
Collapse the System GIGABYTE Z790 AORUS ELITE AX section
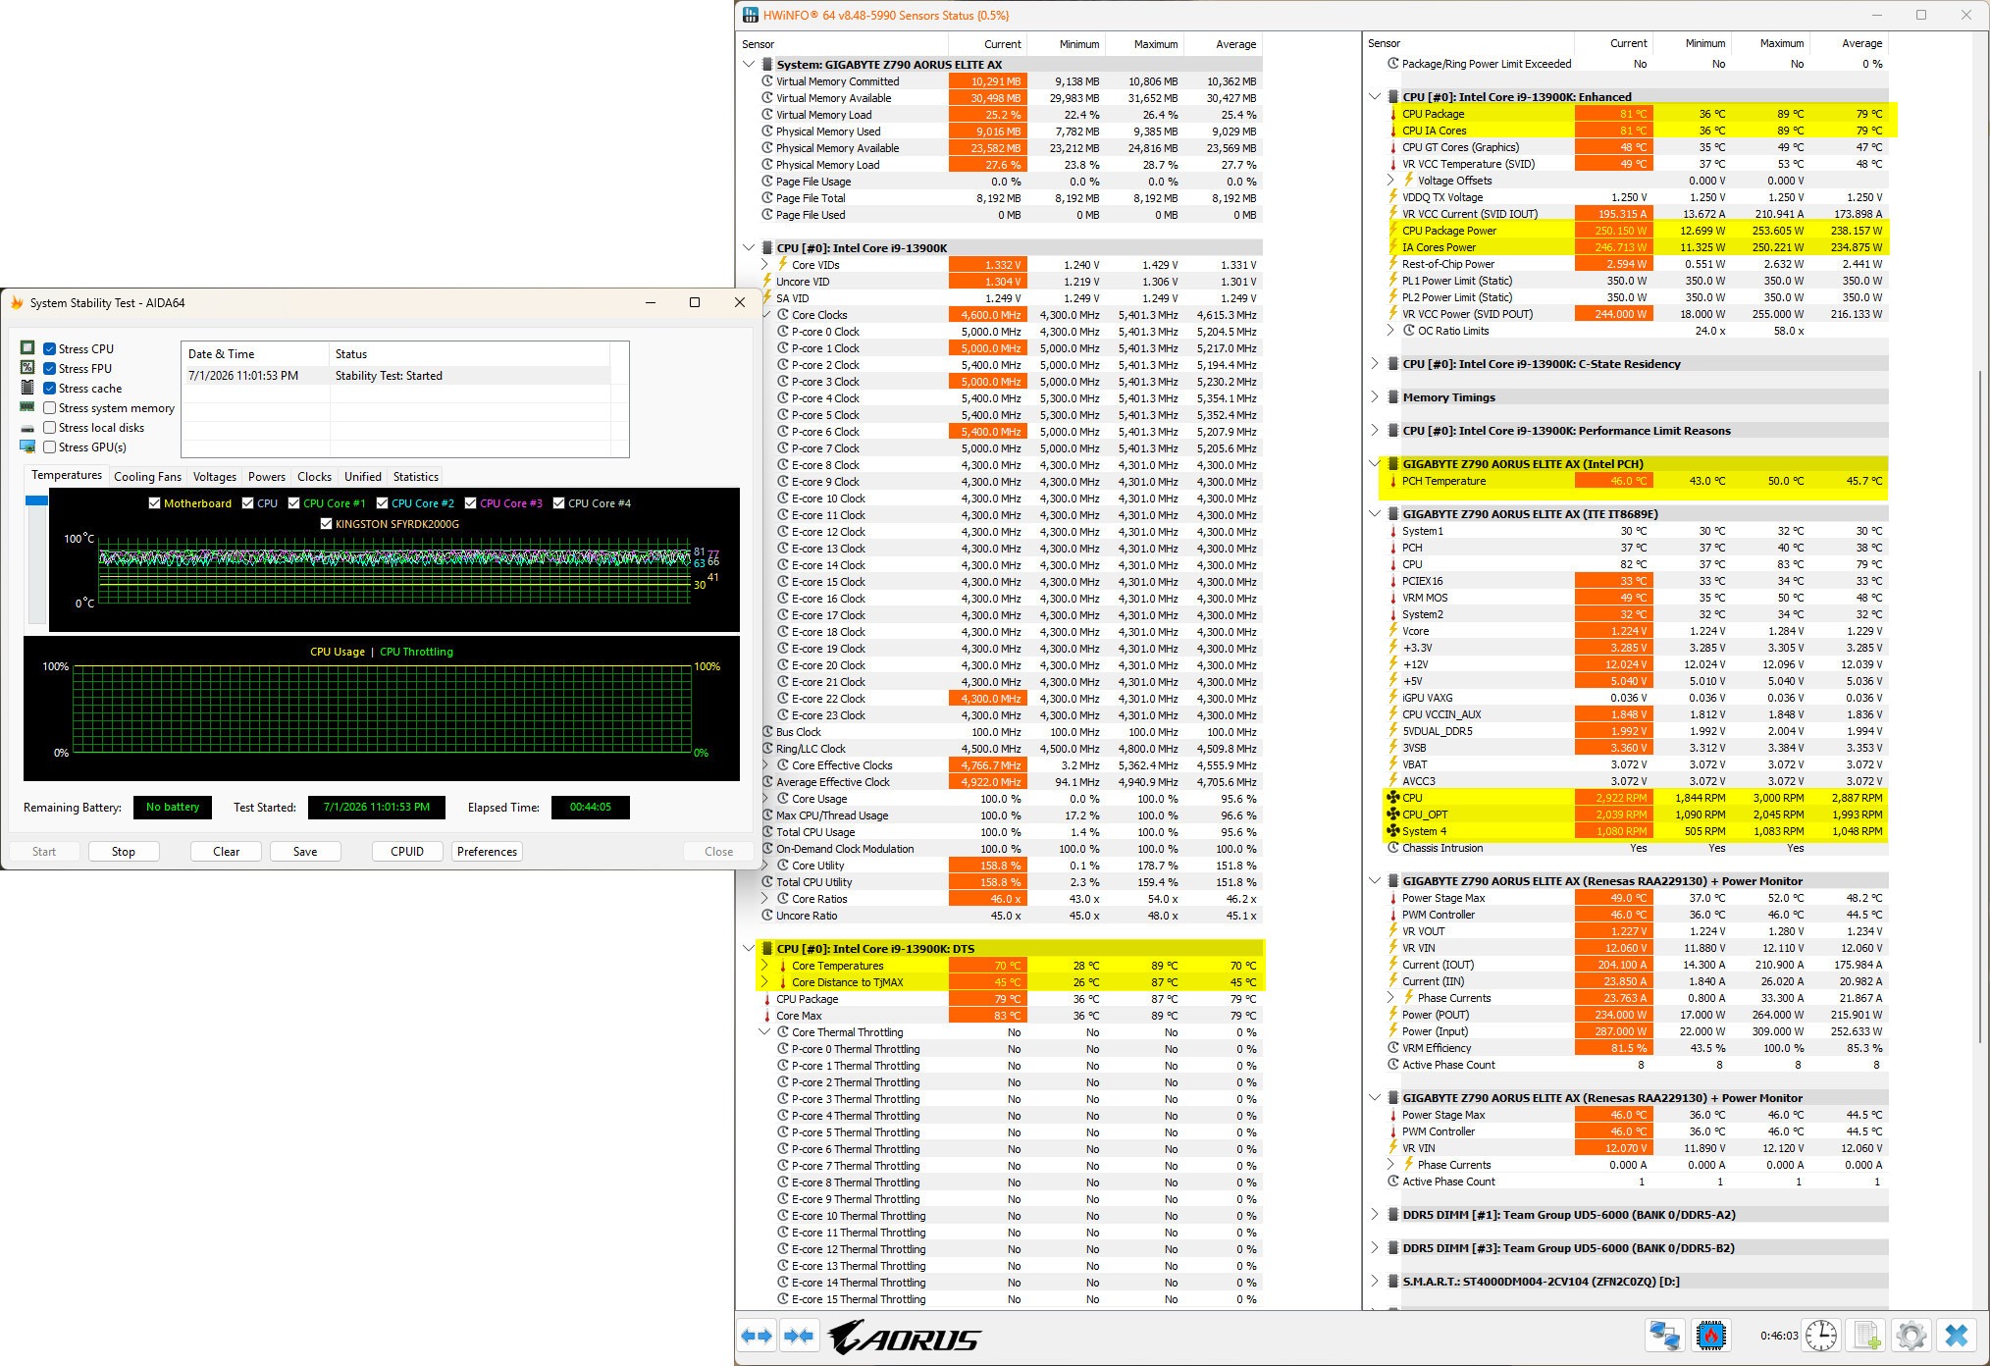[x=749, y=65]
